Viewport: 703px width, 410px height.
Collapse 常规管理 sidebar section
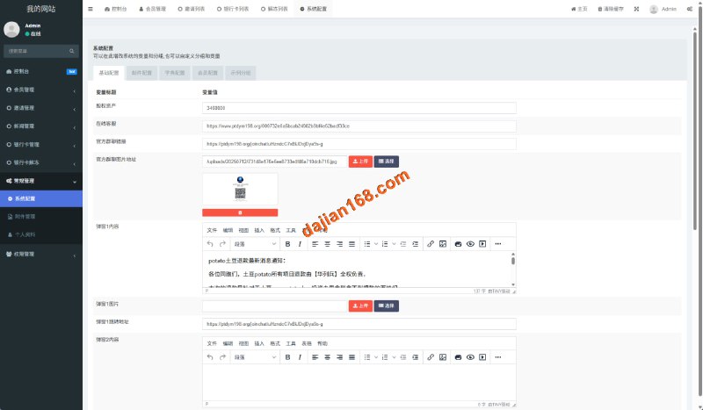pos(40,181)
